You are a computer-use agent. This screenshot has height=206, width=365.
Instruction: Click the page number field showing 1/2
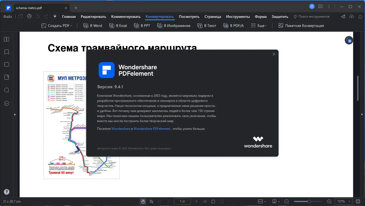pyautogui.click(x=182, y=201)
